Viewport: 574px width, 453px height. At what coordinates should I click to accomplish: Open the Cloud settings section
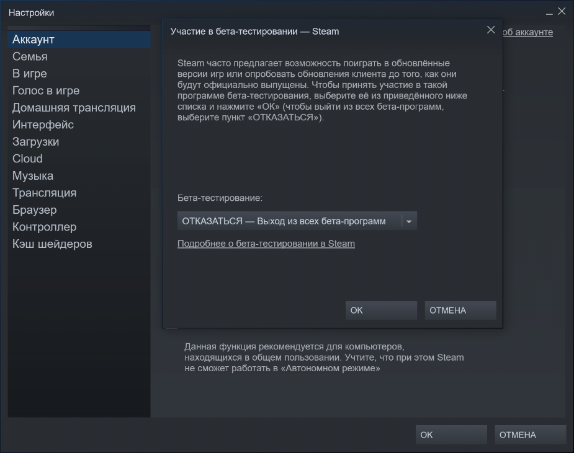(x=79, y=159)
